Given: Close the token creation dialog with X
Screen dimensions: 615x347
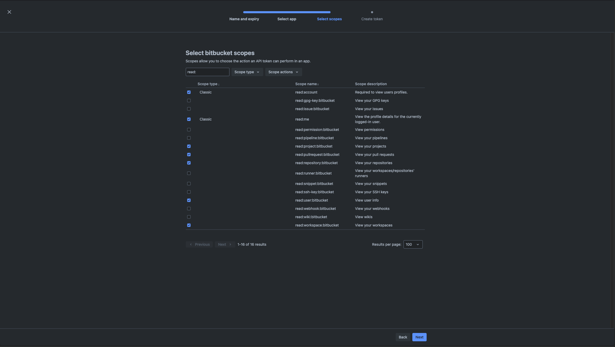Looking at the screenshot, I should [x=9, y=12].
